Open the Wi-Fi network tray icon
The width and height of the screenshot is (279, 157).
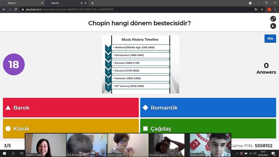coord(251,153)
